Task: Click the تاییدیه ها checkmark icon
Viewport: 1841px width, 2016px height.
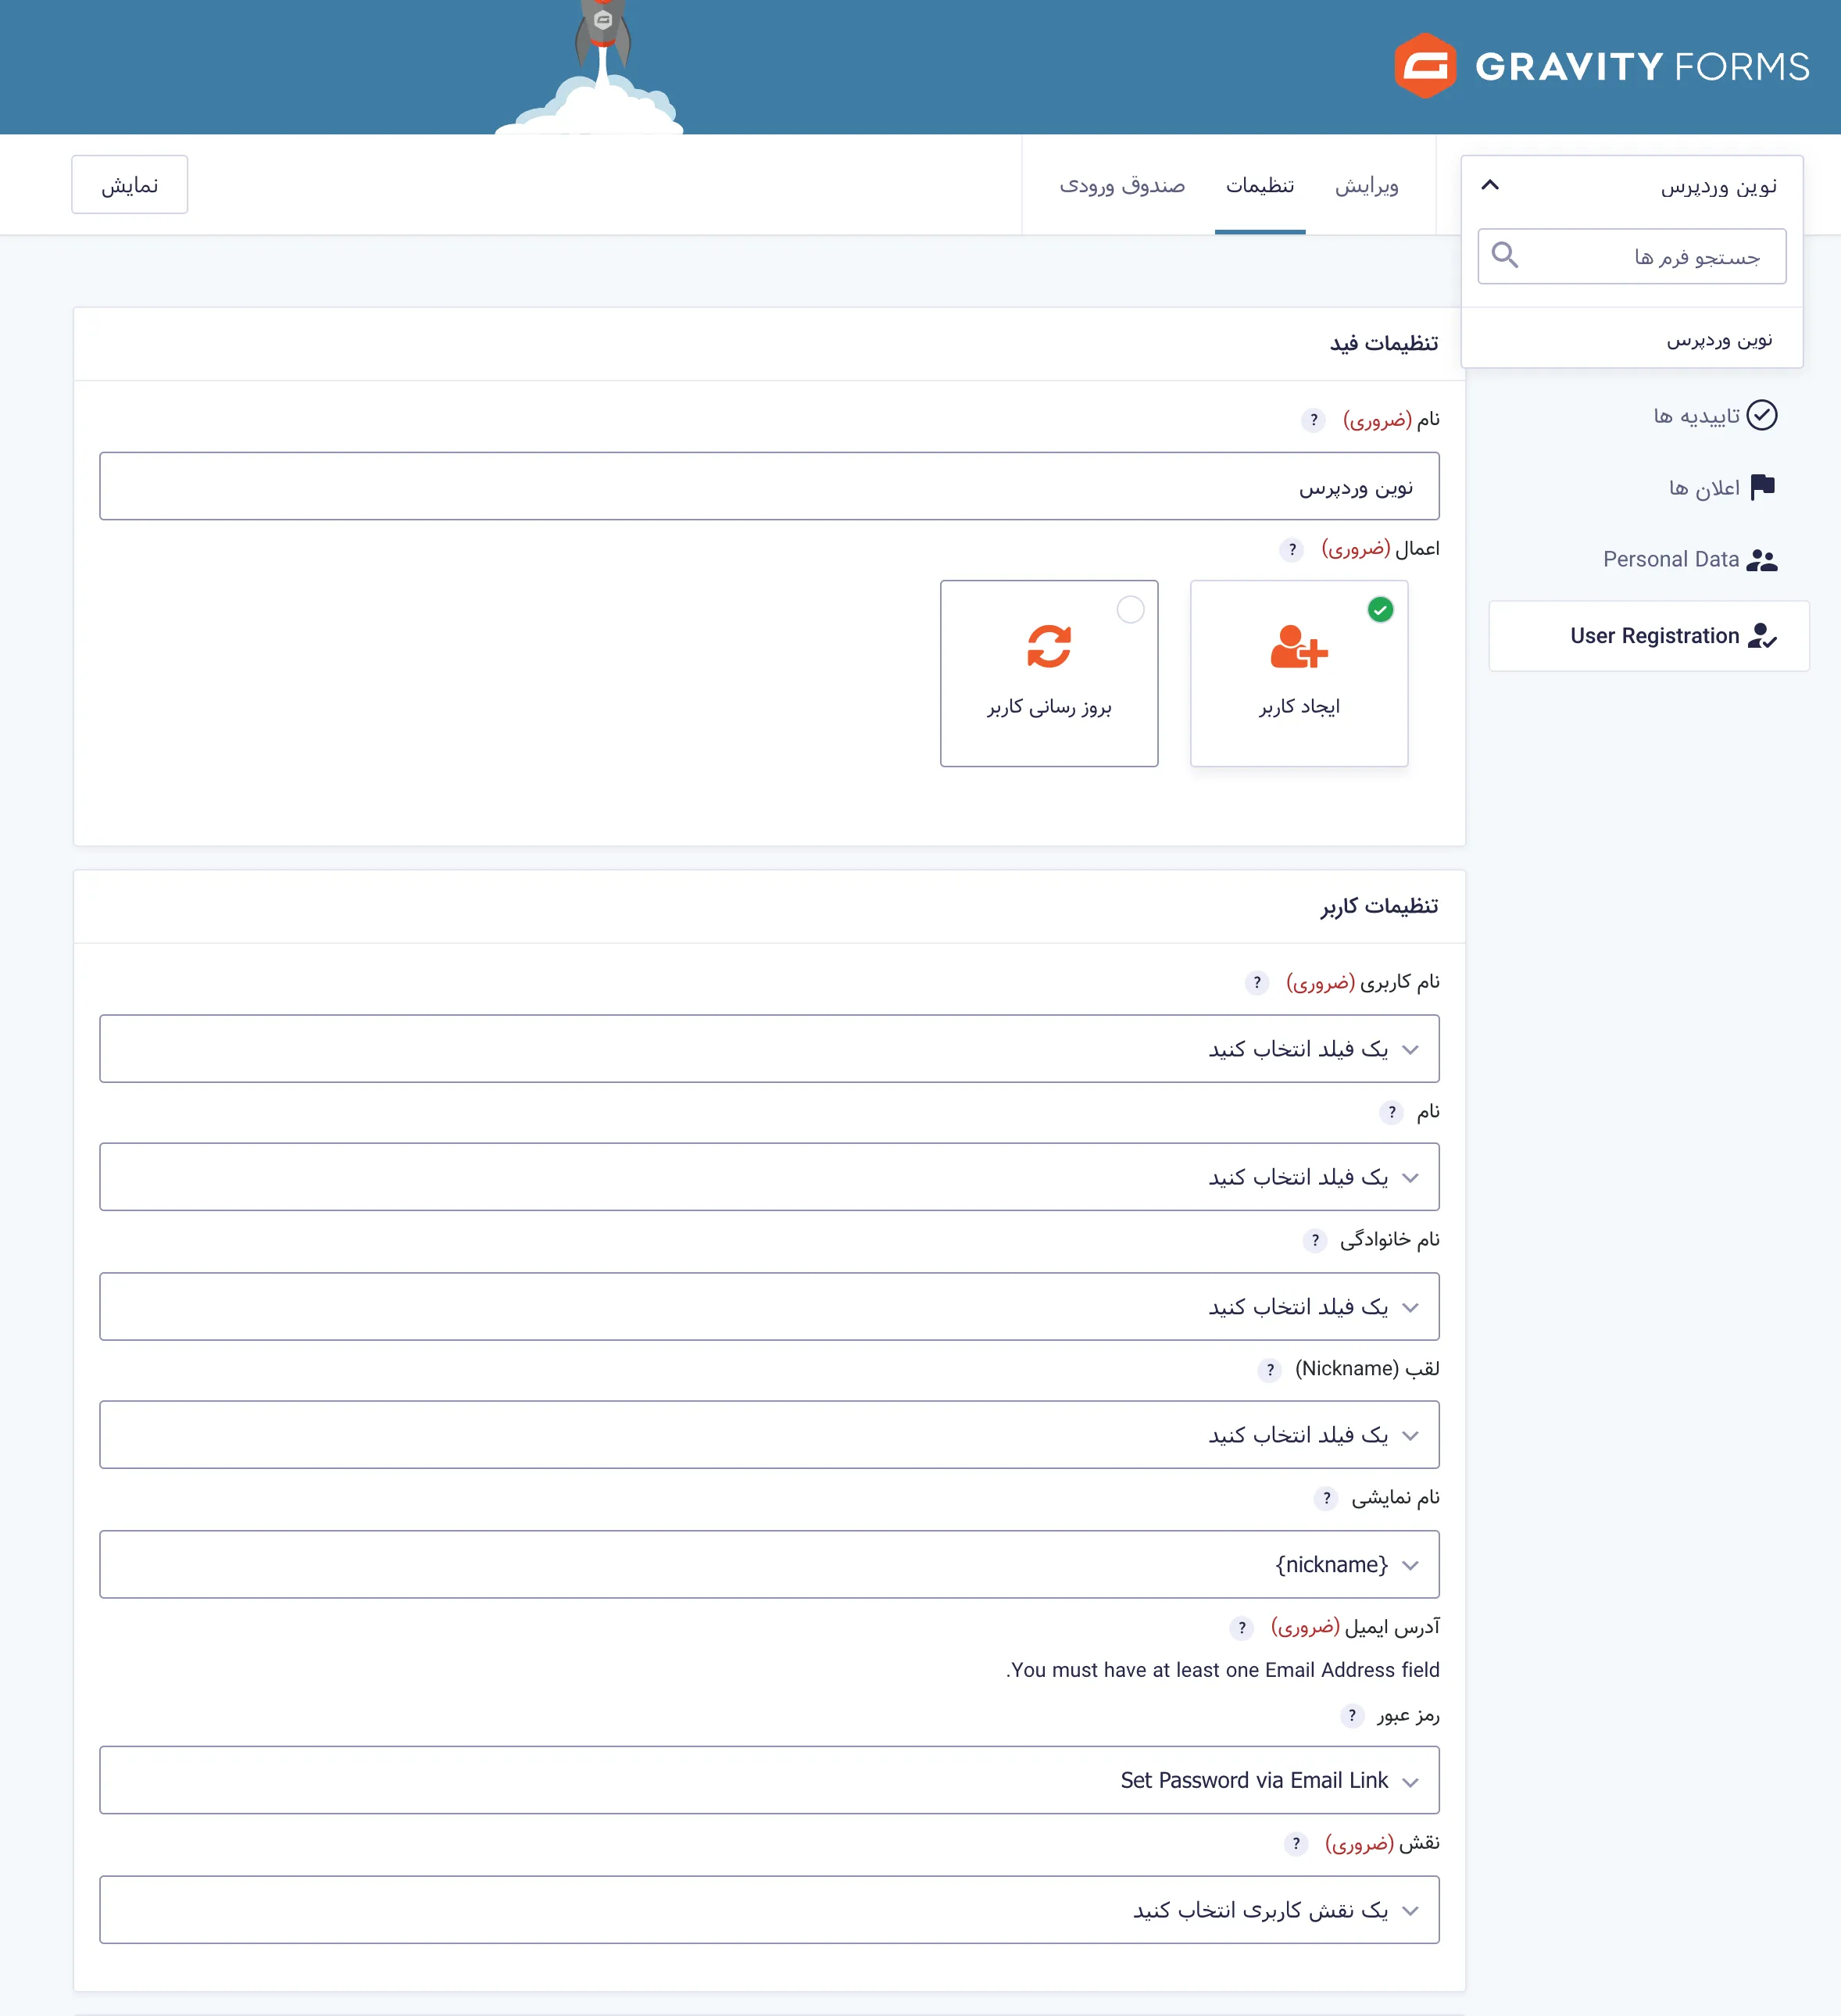Action: tap(1762, 415)
